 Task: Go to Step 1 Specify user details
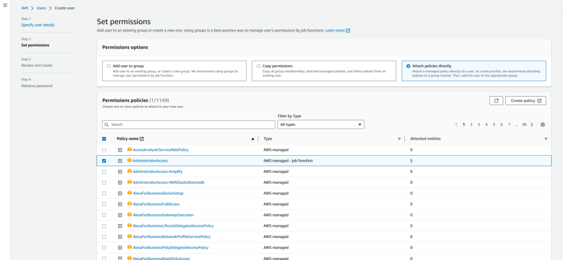(x=38, y=25)
